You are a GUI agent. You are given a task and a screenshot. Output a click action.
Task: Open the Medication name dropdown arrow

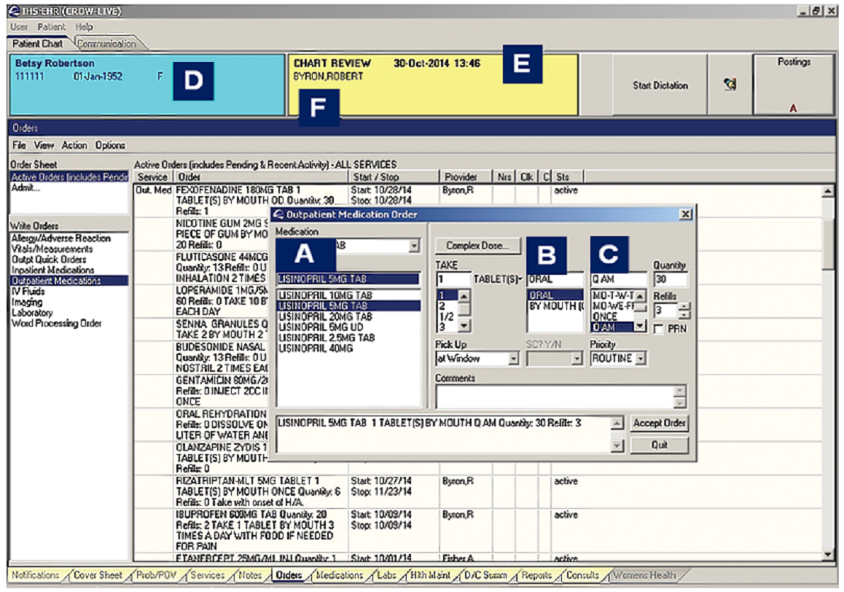[x=413, y=246]
